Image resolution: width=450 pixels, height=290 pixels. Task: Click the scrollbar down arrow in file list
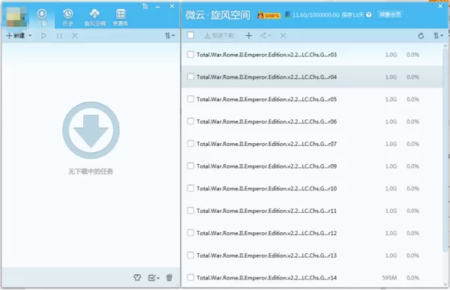coord(445,284)
